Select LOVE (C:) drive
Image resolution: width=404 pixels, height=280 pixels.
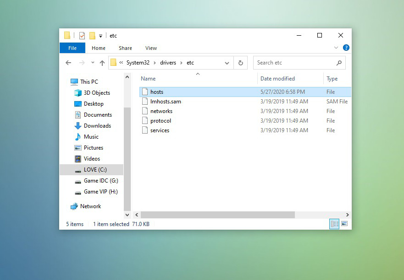(91, 170)
